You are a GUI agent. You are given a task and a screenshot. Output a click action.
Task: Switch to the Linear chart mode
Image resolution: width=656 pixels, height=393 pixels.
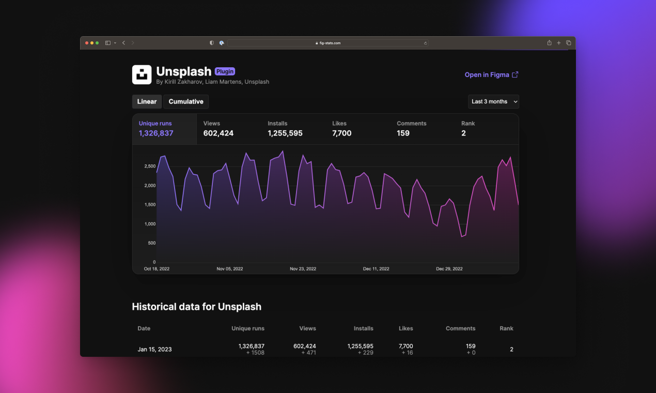(147, 101)
